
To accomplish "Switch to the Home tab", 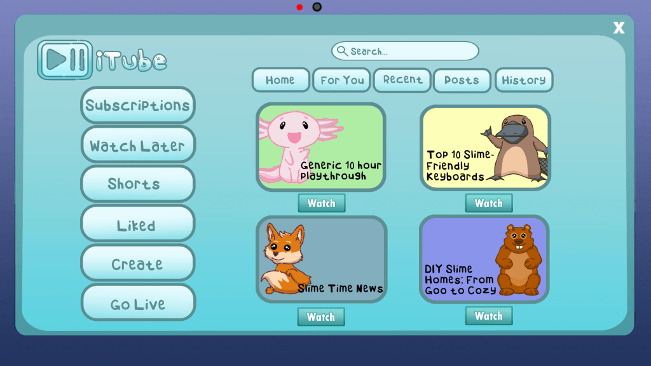I will tap(280, 80).
